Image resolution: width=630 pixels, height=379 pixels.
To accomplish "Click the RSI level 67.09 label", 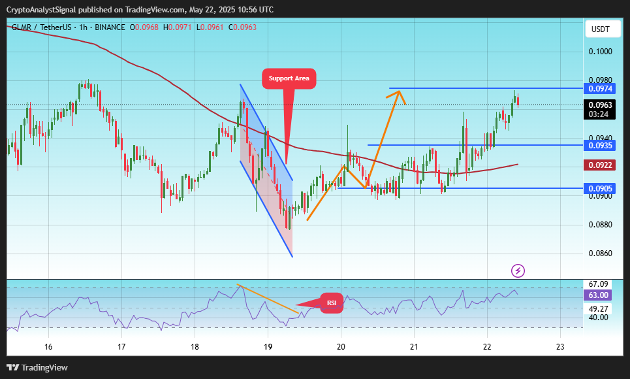I will (598, 284).
